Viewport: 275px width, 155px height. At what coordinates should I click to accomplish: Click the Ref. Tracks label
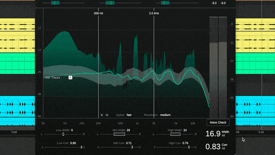53,77
